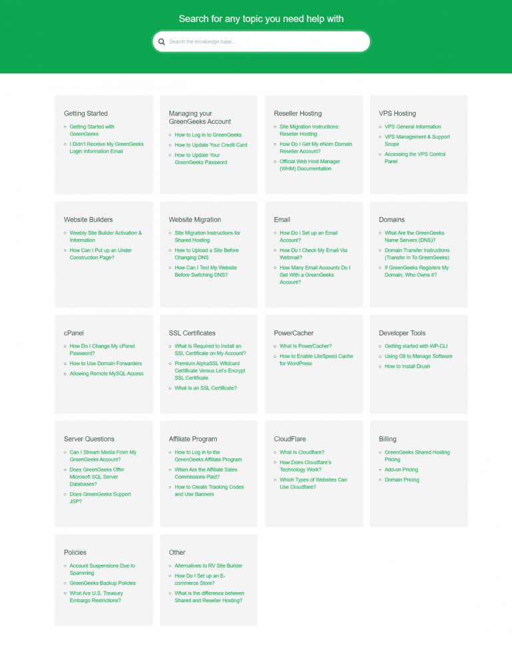Screen dimensions: 512x654
Task: Open Add-on Pricing article
Action: point(401,470)
